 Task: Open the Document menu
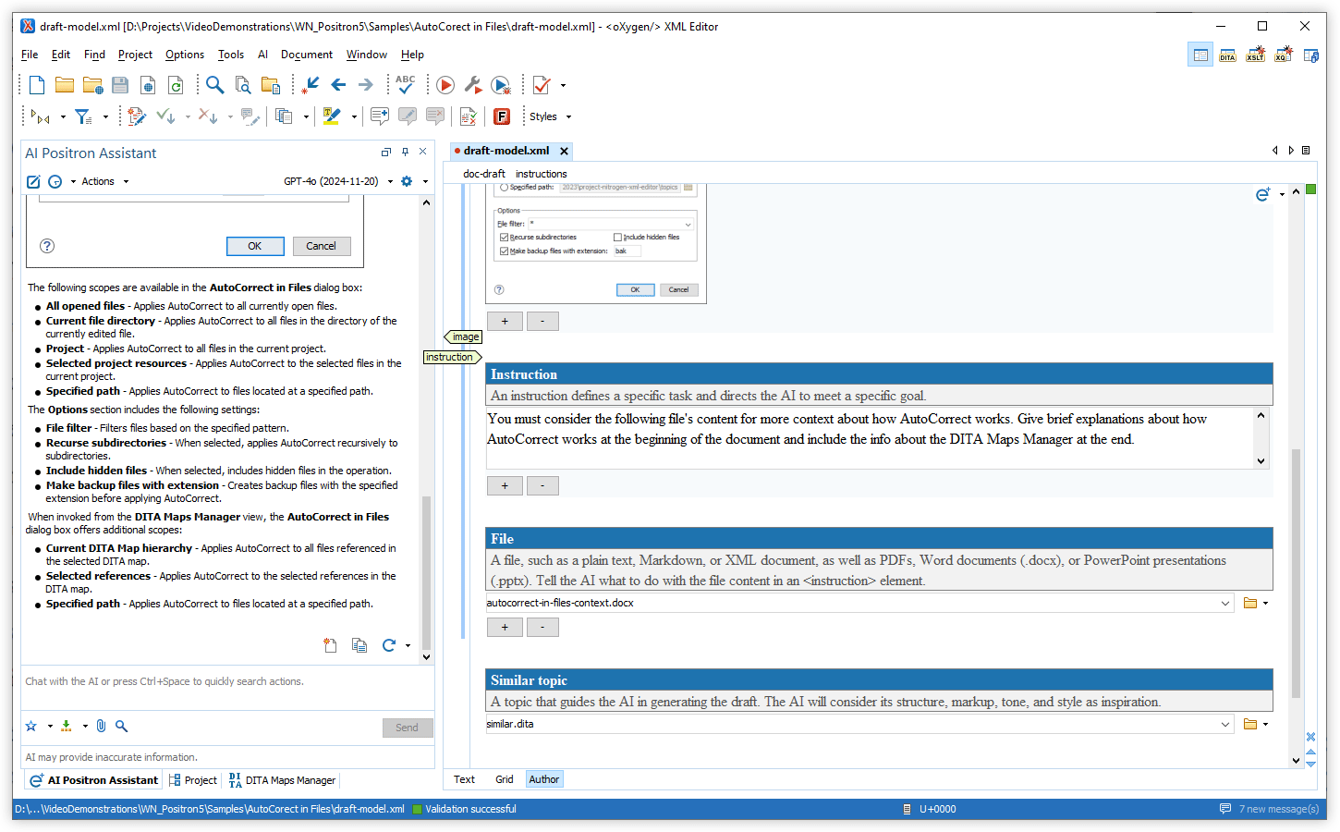(x=307, y=55)
